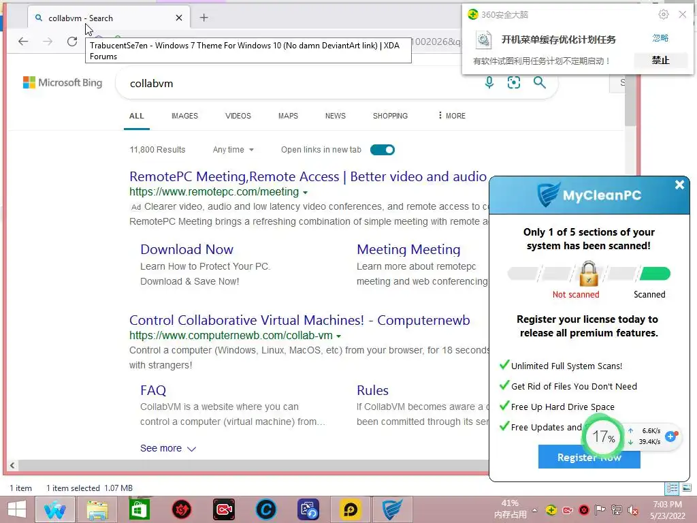Open the Meeting Meeting sublink
Viewport: 697px width, 523px height.
click(408, 249)
